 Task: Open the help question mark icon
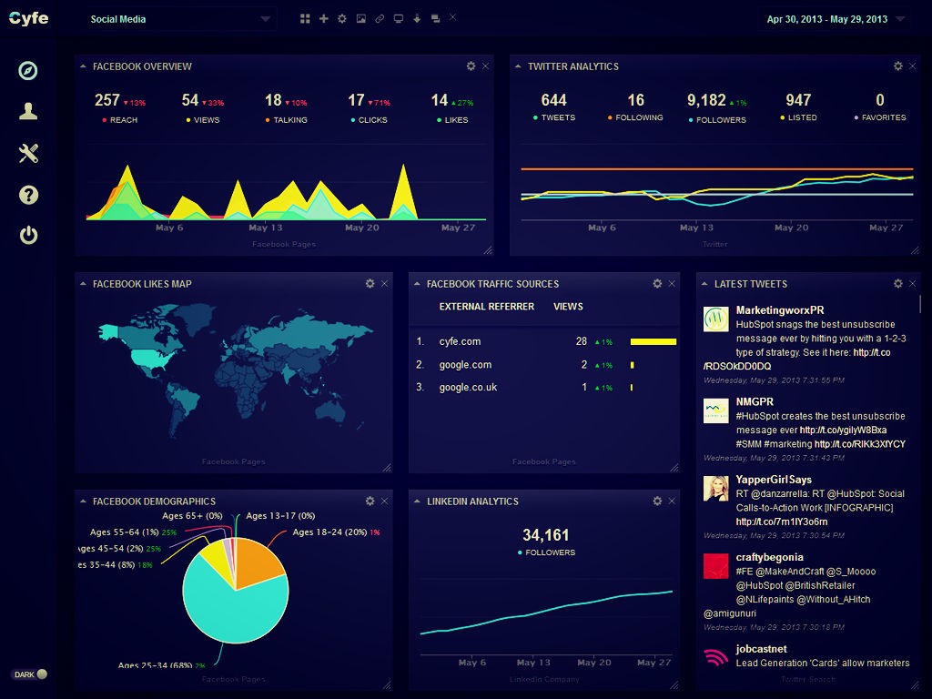coord(28,195)
